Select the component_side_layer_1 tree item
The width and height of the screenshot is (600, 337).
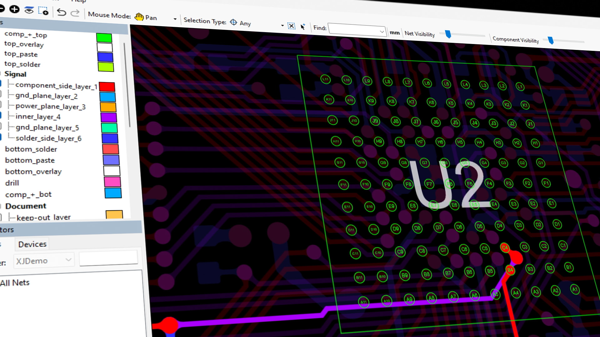click(56, 86)
